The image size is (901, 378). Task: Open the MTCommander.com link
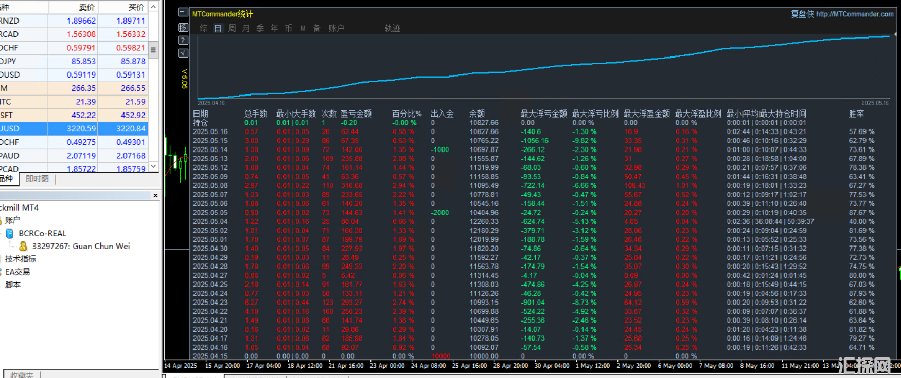(855, 14)
